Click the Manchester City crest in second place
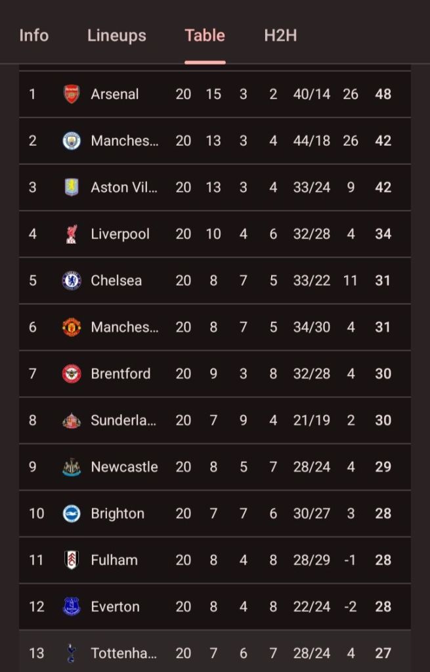430x672 pixels. [72, 141]
